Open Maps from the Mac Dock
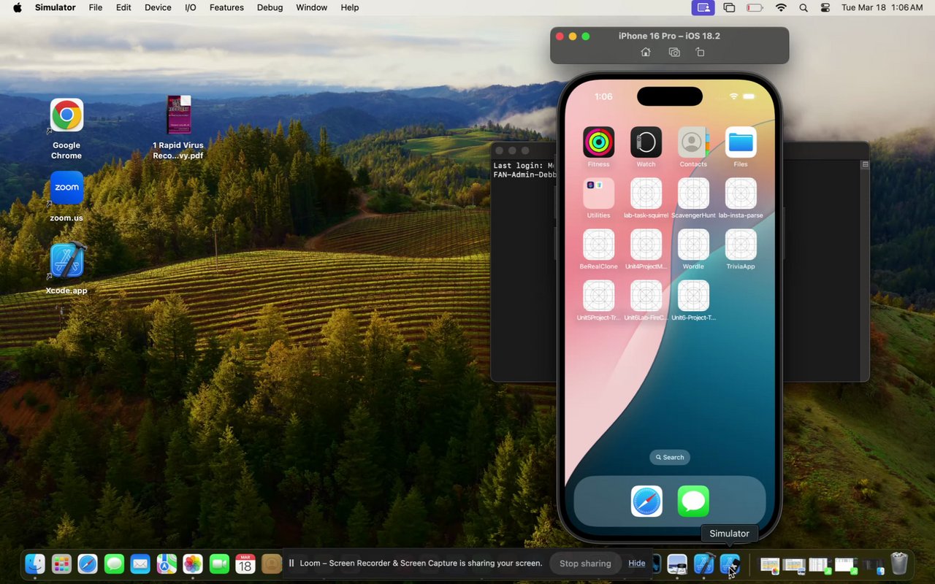 point(167,564)
